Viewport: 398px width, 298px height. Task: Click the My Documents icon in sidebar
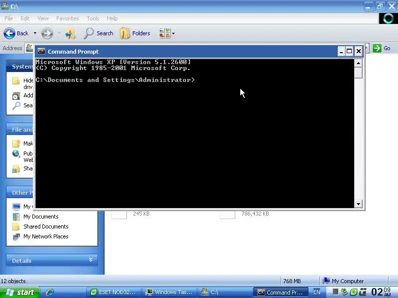[x=16, y=217]
